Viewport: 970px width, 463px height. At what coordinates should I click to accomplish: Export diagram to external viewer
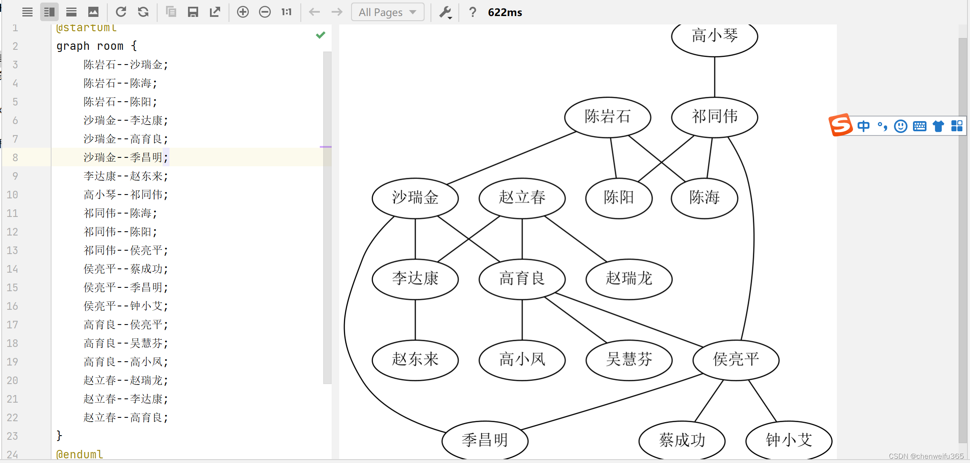(215, 12)
